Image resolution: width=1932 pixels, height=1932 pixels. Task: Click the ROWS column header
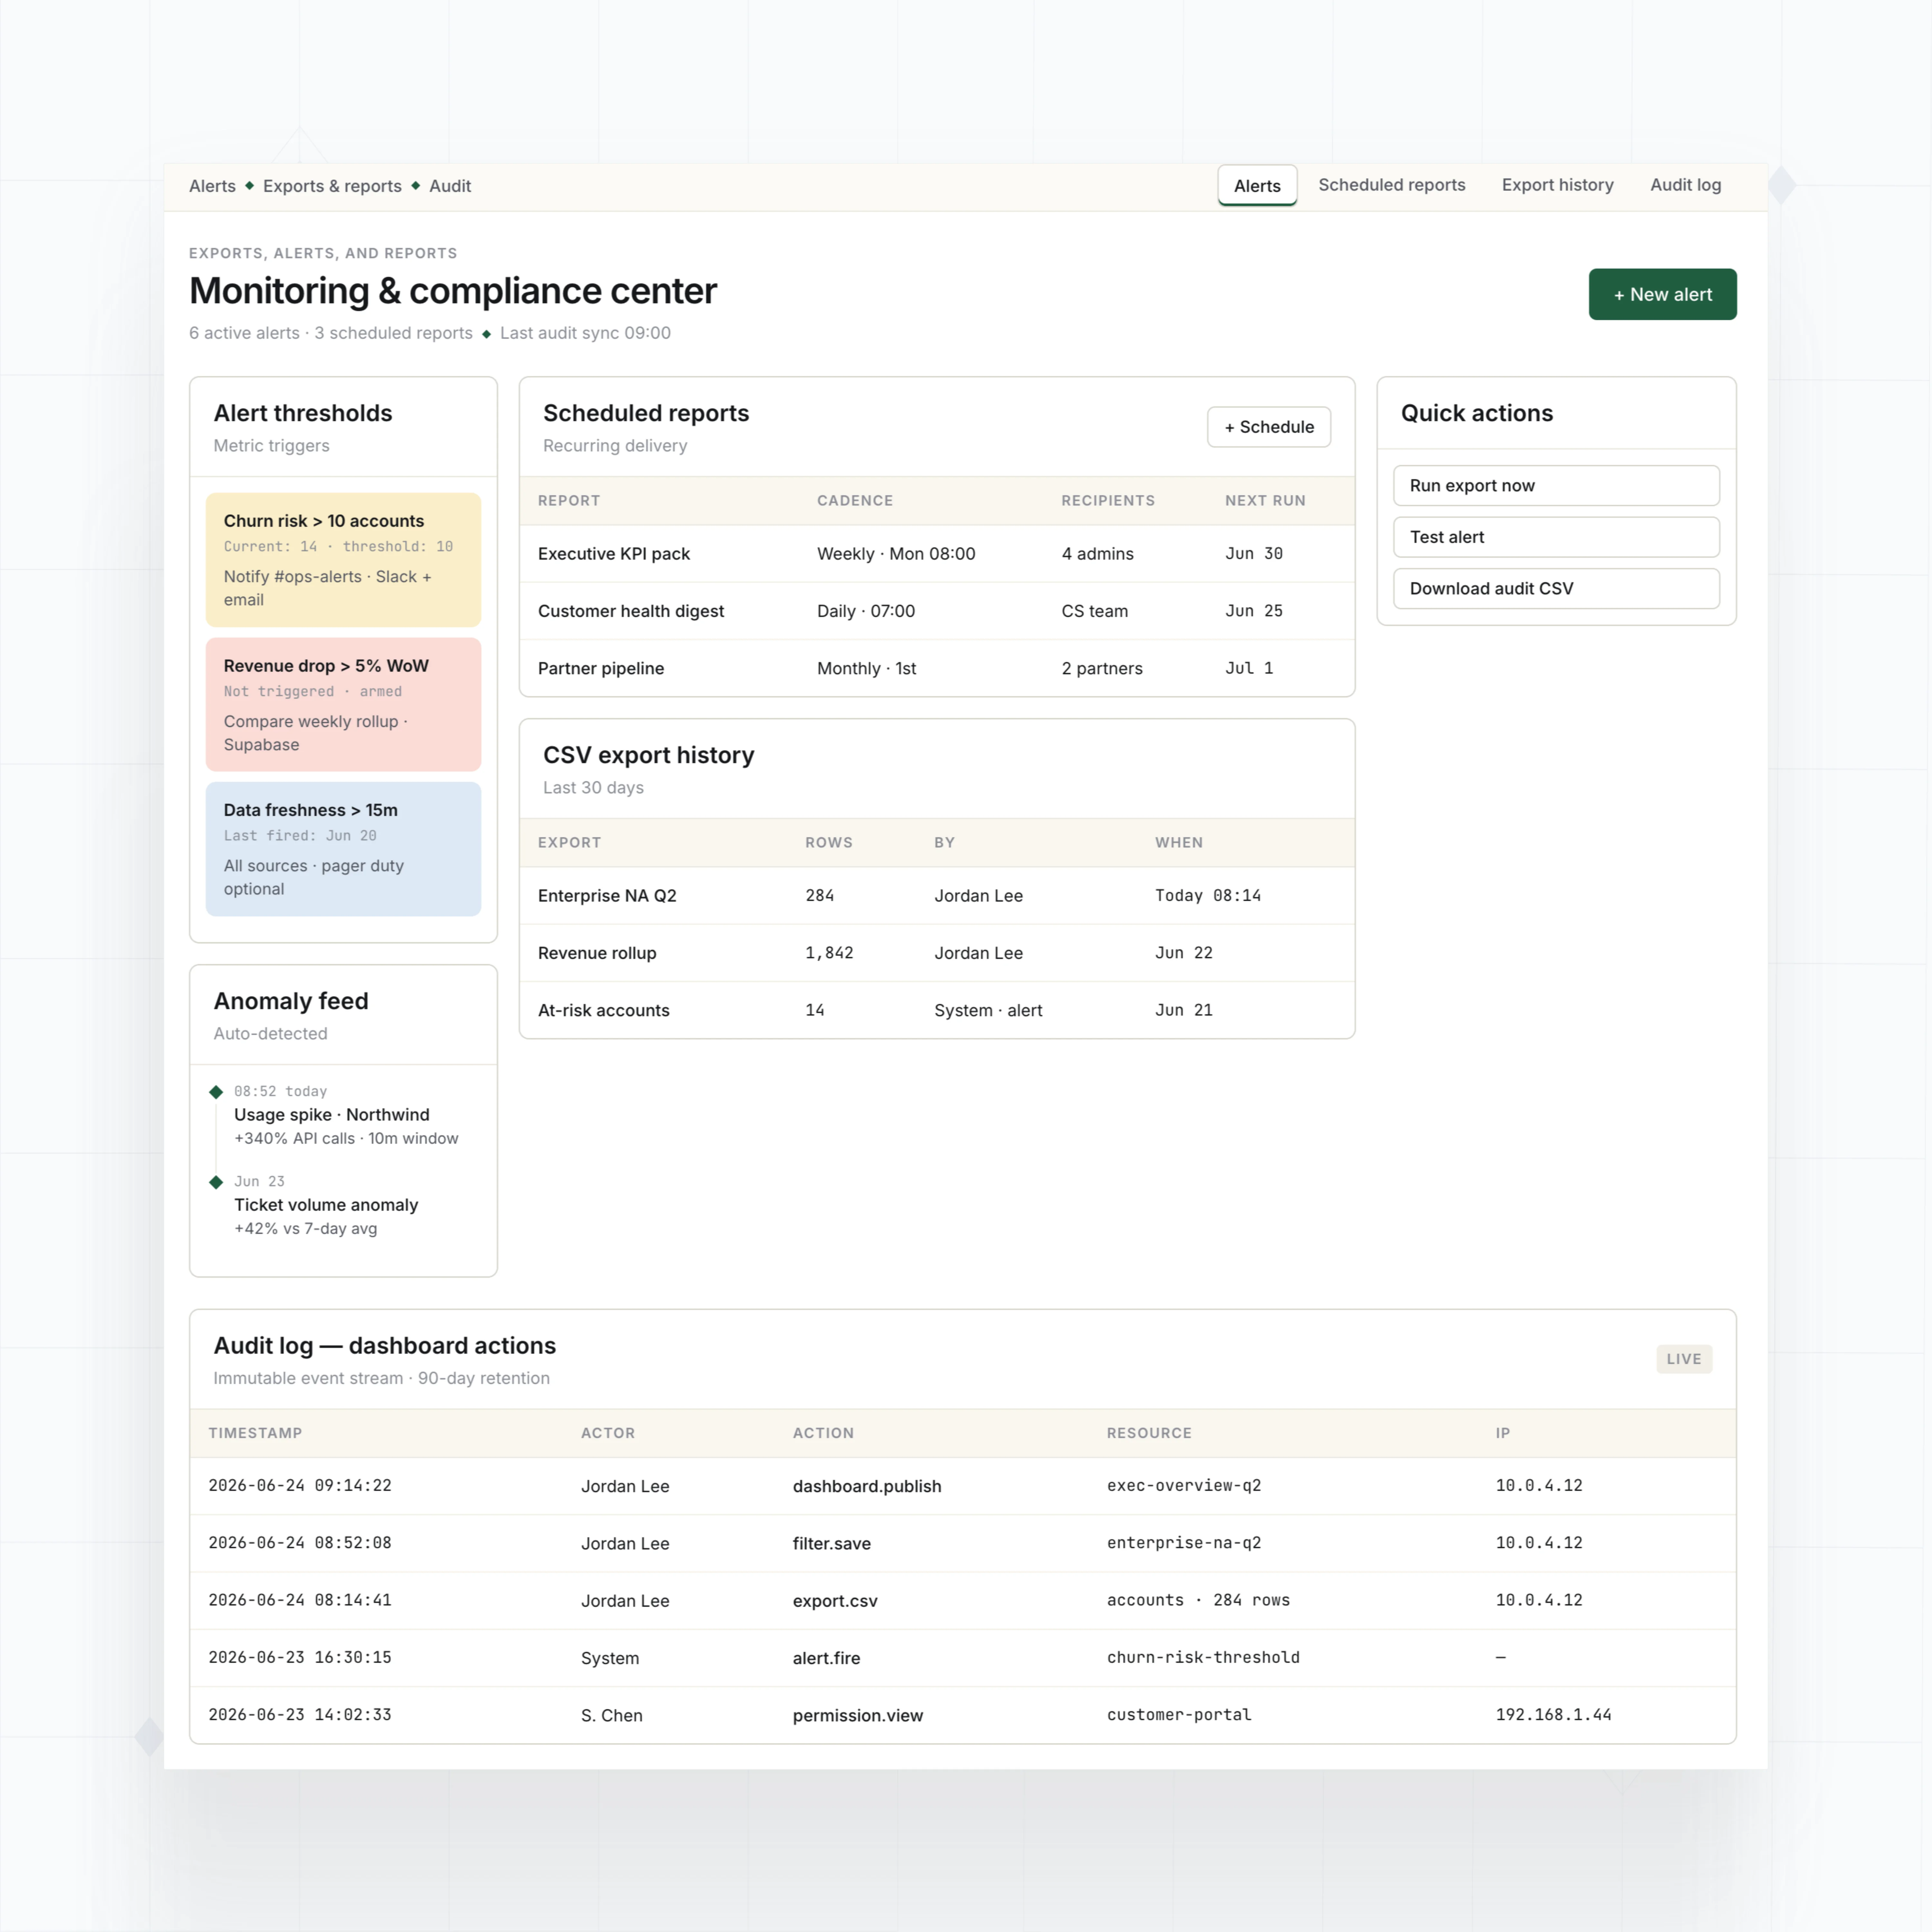829,843
